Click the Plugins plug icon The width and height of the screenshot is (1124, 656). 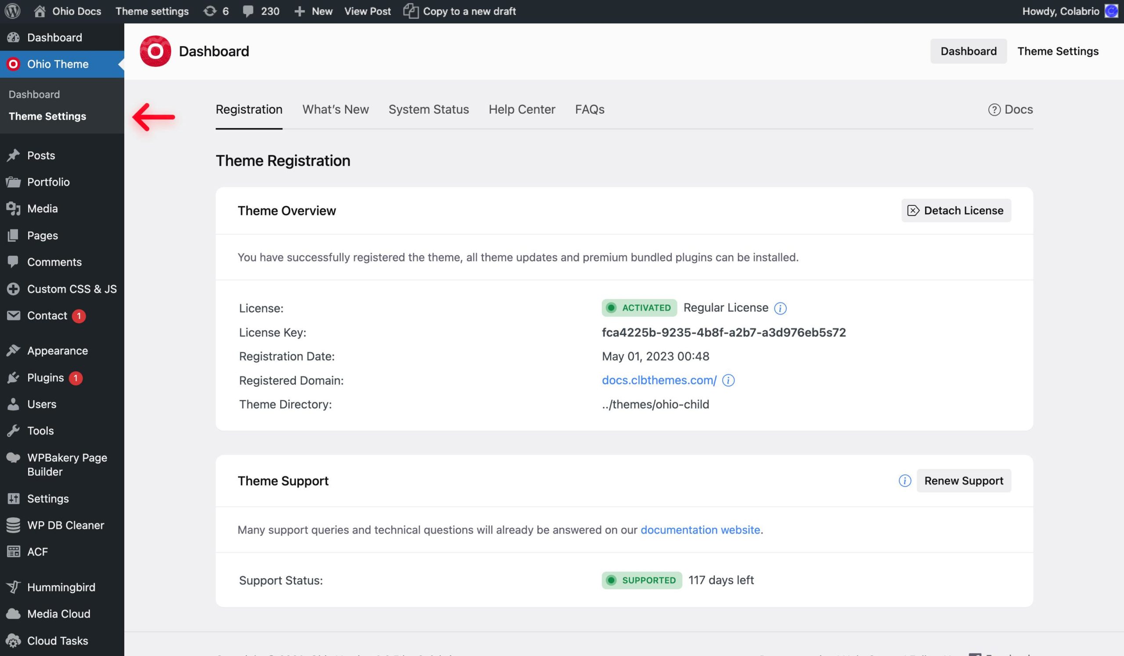click(13, 377)
